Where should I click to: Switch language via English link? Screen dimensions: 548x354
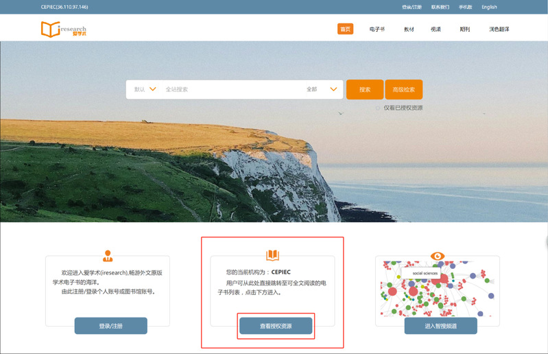click(489, 7)
